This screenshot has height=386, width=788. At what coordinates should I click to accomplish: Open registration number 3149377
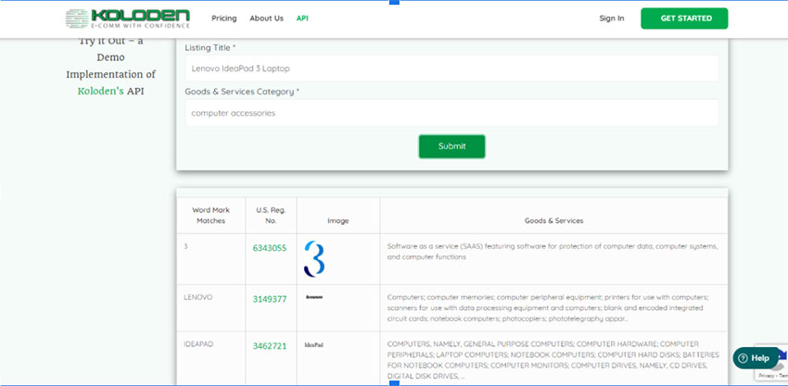[x=270, y=299]
